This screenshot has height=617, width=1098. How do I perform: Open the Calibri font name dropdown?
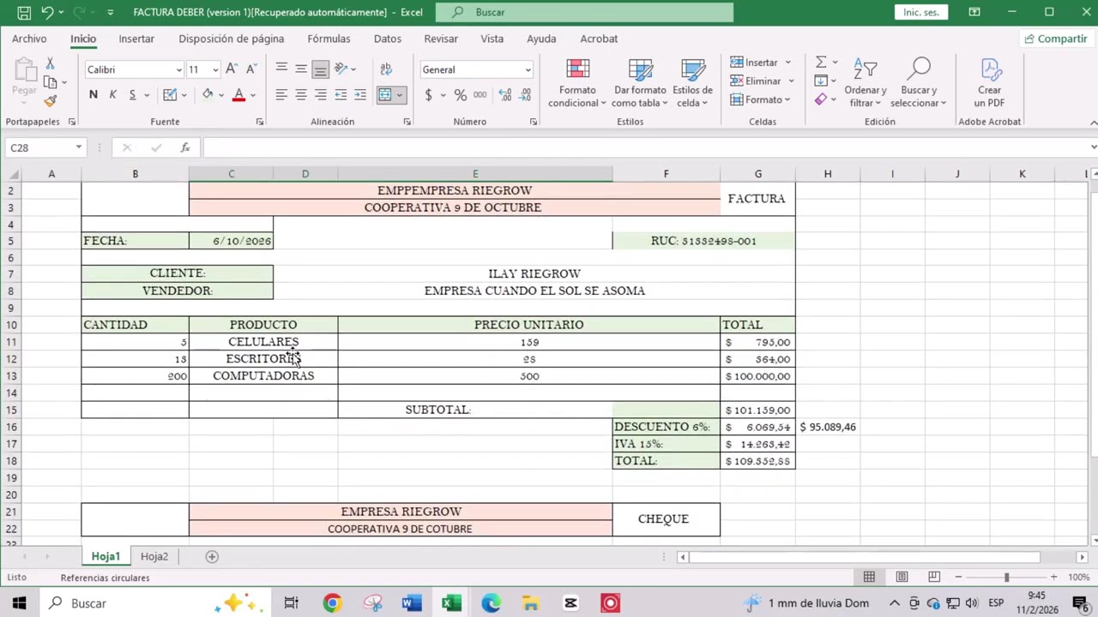[178, 70]
